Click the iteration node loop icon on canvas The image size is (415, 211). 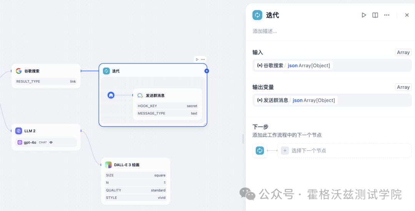point(106,71)
